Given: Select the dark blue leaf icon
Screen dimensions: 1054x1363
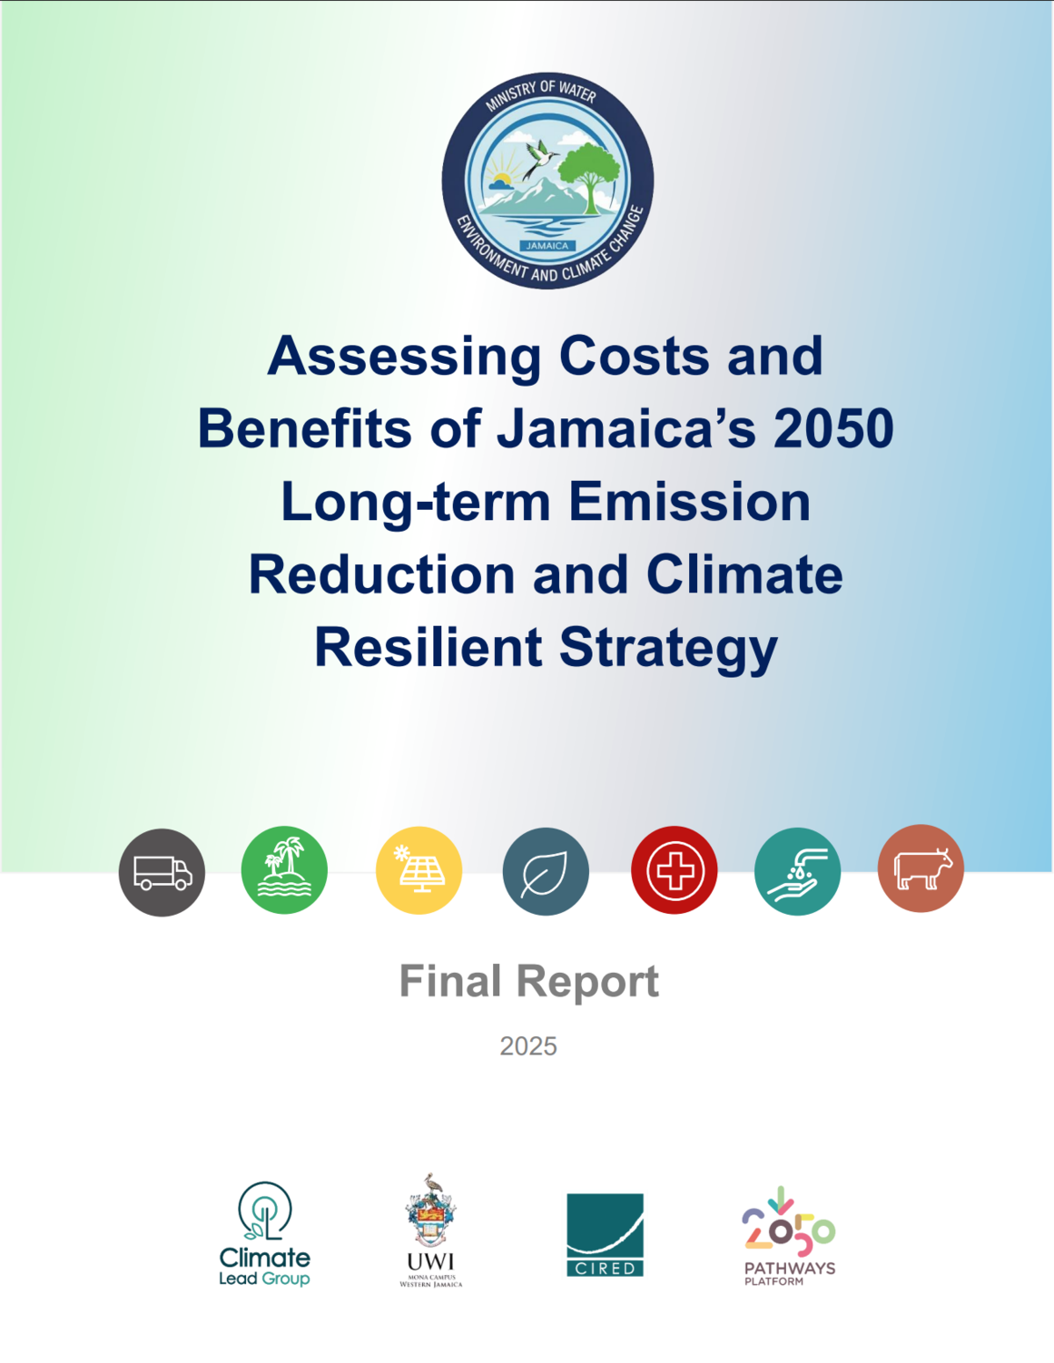Looking at the screenshot, I should pos(546,872).
